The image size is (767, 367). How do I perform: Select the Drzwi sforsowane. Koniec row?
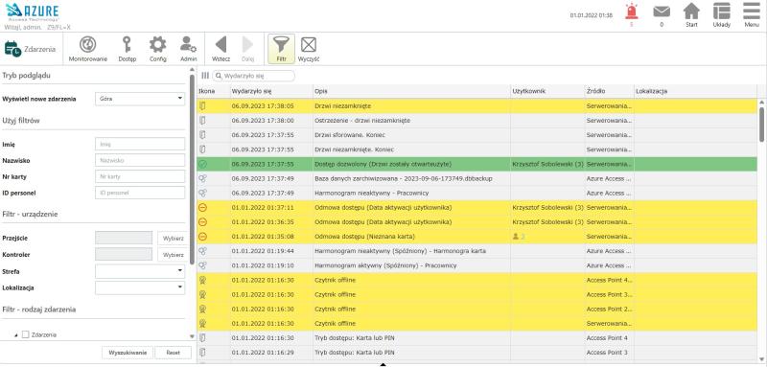[x=476, y=135]
